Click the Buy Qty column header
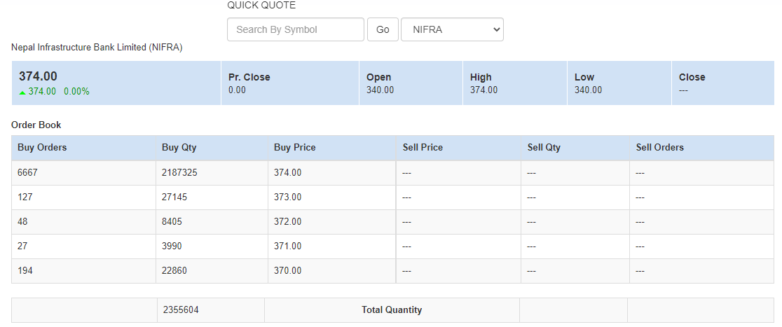782x327 pixels. pyautogui.click(x=179, y=148)
